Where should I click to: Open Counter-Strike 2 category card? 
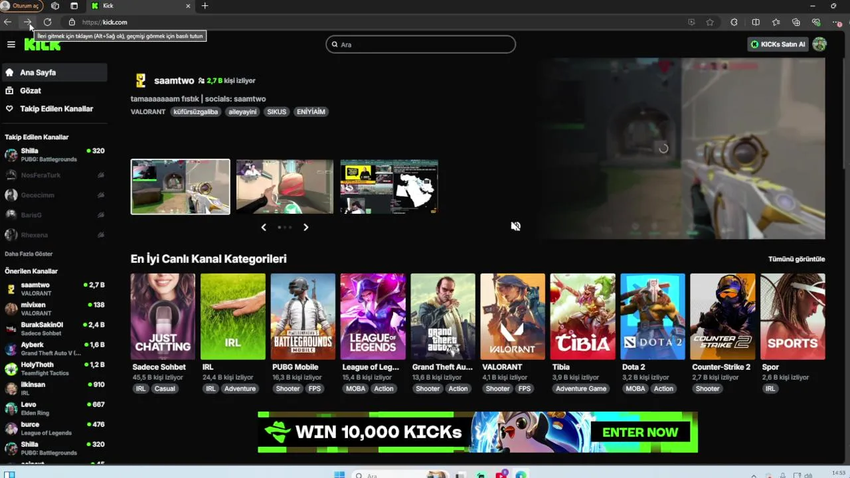(722, 317)
